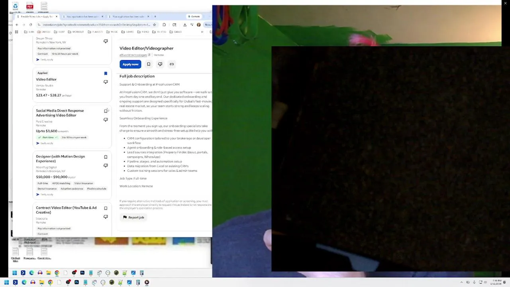The image size is (510, 287).
Task: Close the Flexible Video Jobs tab
Action: pos(57,17)
